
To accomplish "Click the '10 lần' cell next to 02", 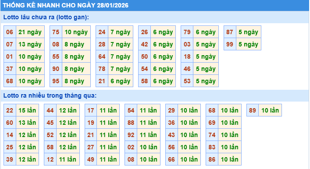I will pos(149,147).
